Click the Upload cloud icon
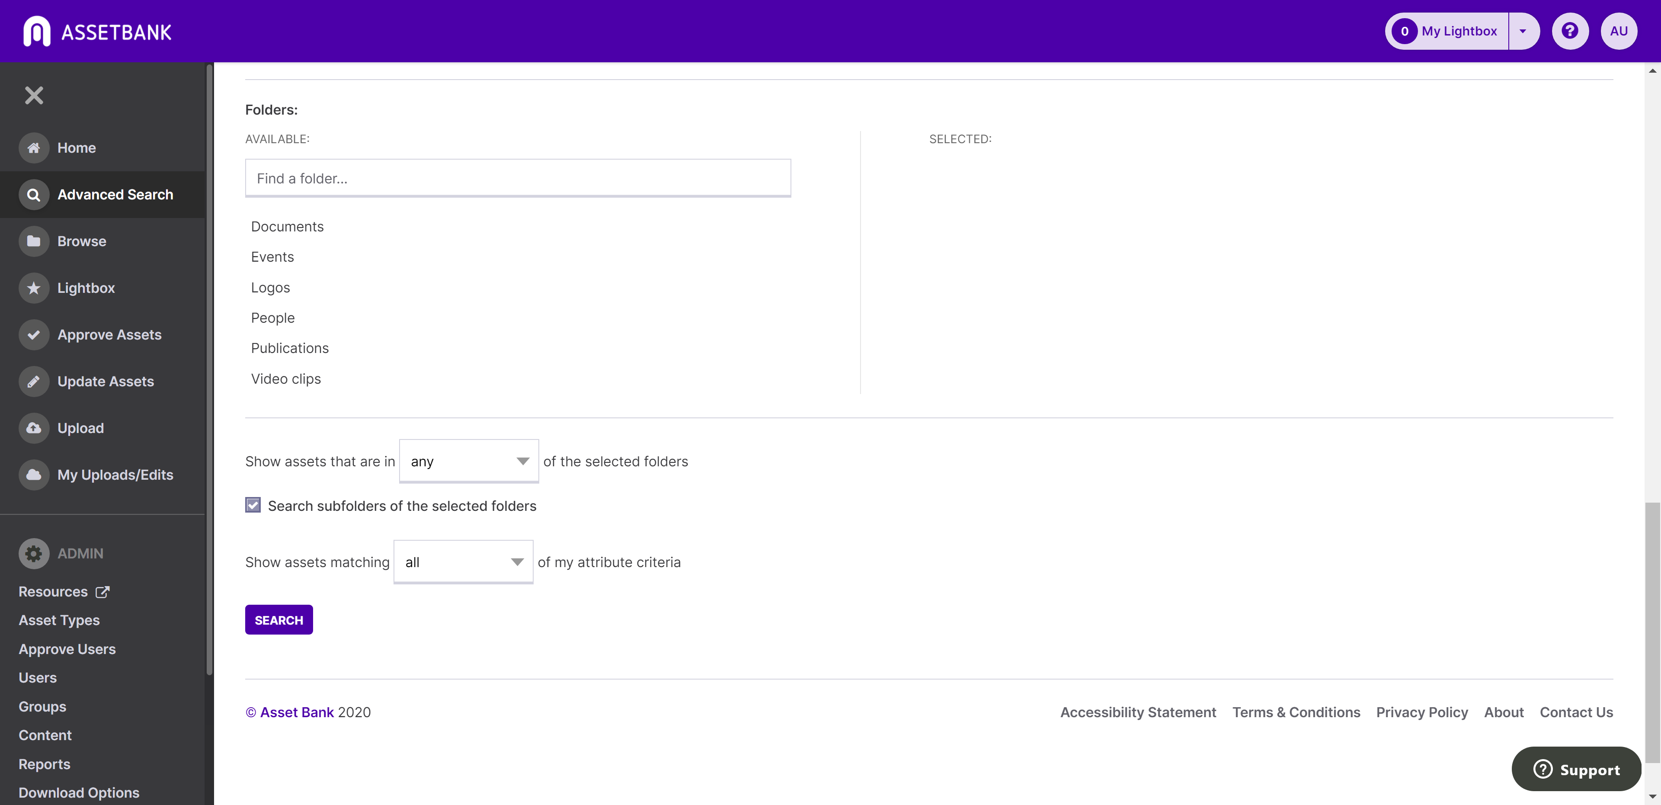Image resolution: width=1661 pixels, height=805 pixels. pos(34,428)
